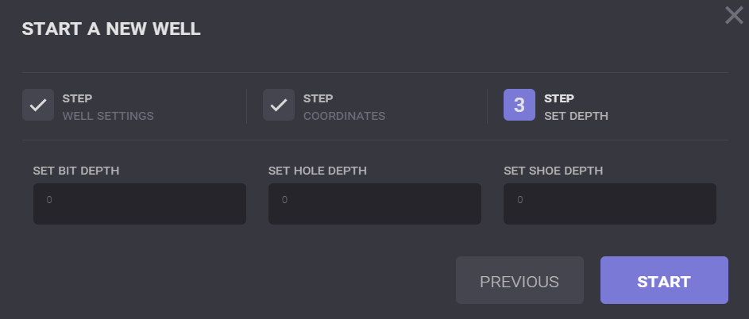Go back to the Well Settings step label
The image size is (749, 319).
[x=108, y=116]
